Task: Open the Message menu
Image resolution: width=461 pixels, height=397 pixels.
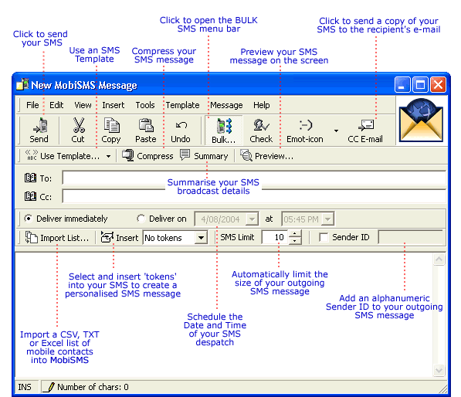Action: coord(226,105)
